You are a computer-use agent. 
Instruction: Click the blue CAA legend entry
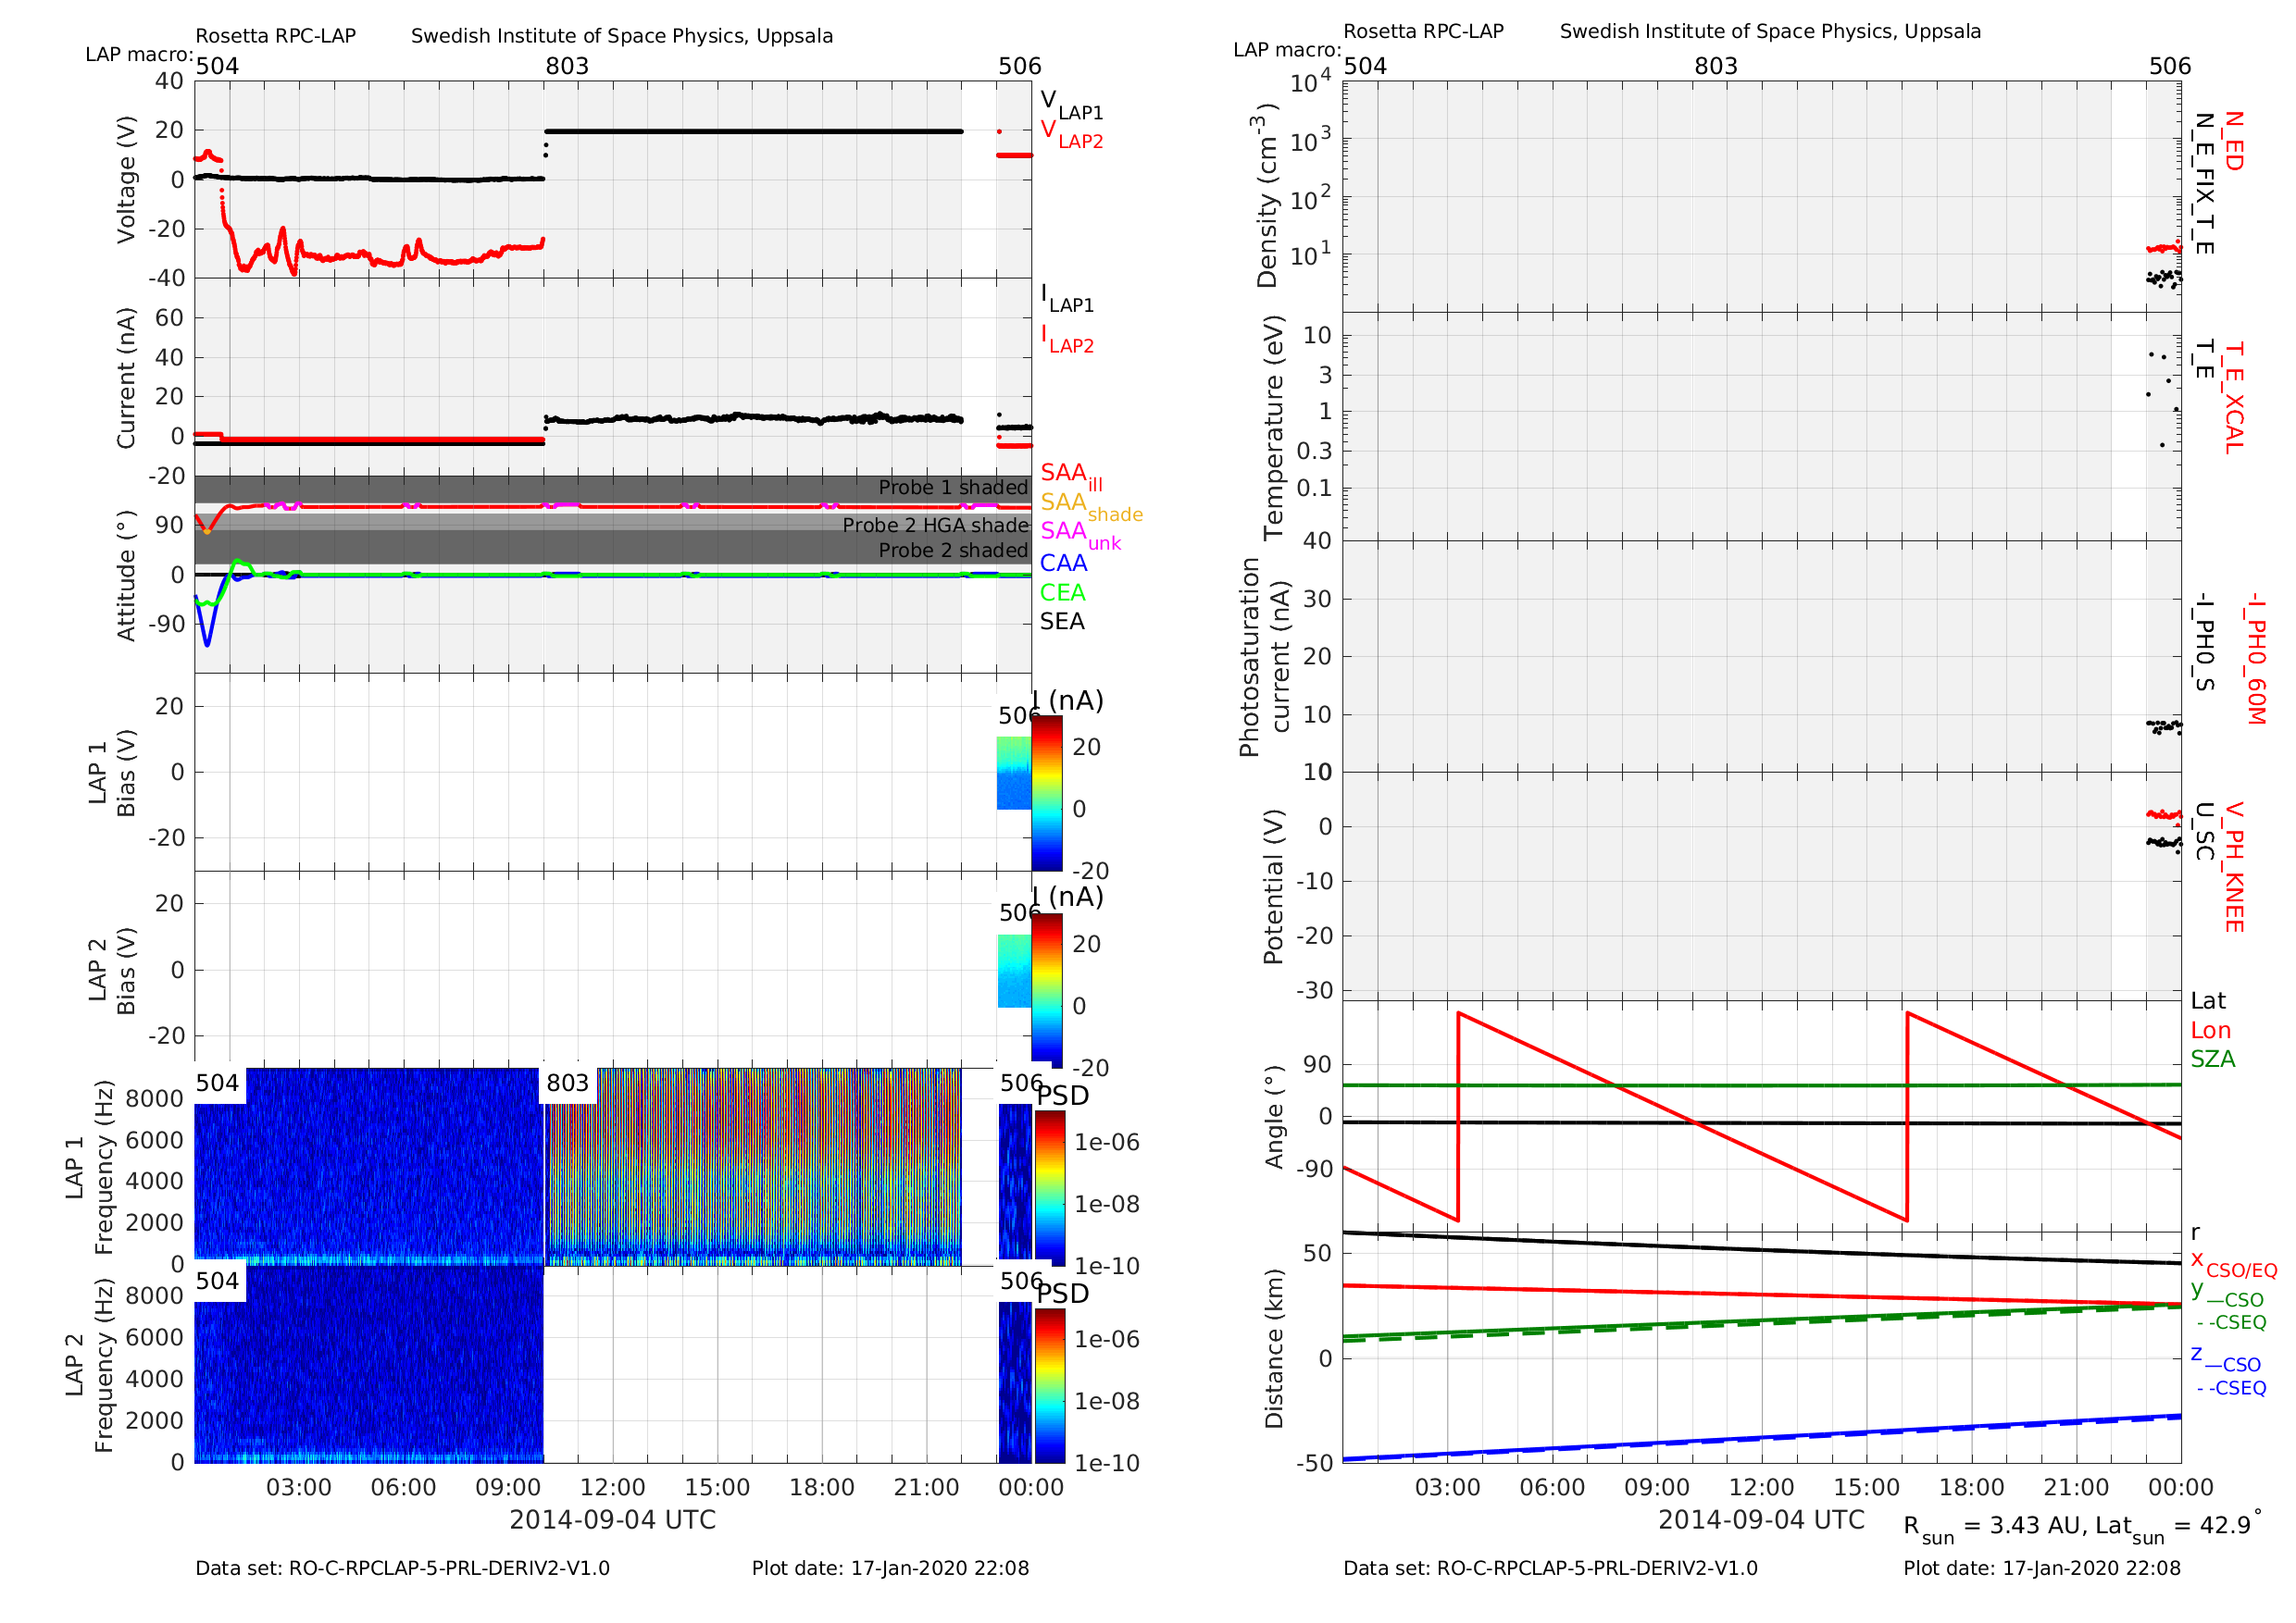(x=1063, y=564)
